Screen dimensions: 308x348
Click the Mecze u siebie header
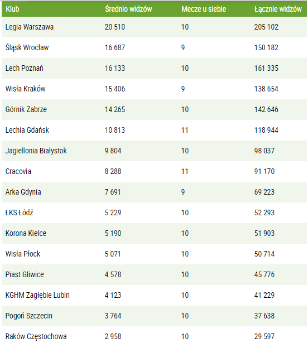tap(204, 9)
